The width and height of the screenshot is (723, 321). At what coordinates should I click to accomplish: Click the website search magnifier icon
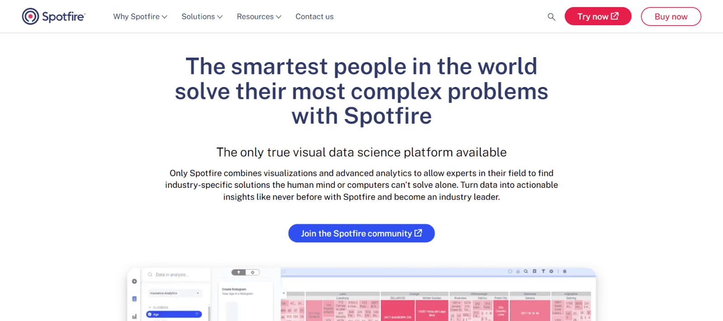point(551,16)
